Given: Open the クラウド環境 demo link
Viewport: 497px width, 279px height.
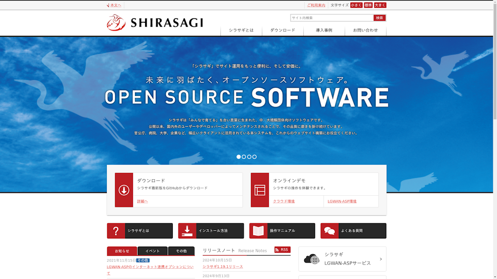Looking at the screenshot, I should tap(283, 201).
